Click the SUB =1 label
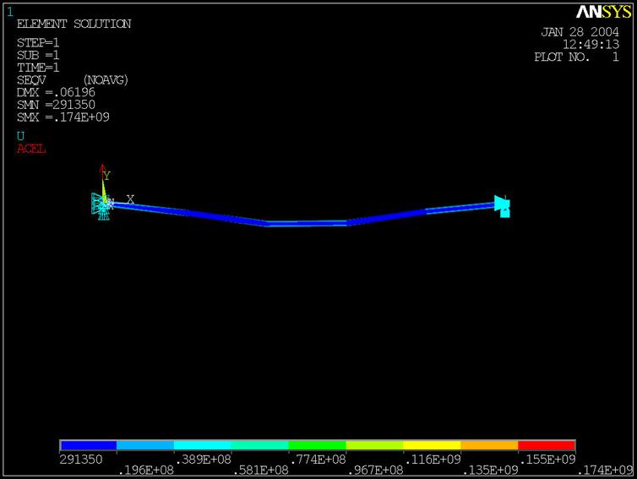The width and height of the screenshot is (637, 479). point(38,55)
